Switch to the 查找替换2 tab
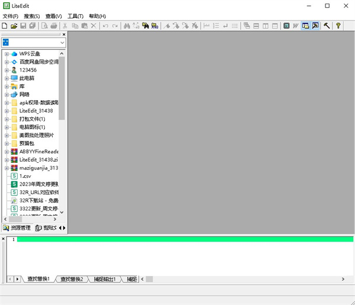This screenshot has height=305, width=355. pyautogui.click(x=72, y=279)
